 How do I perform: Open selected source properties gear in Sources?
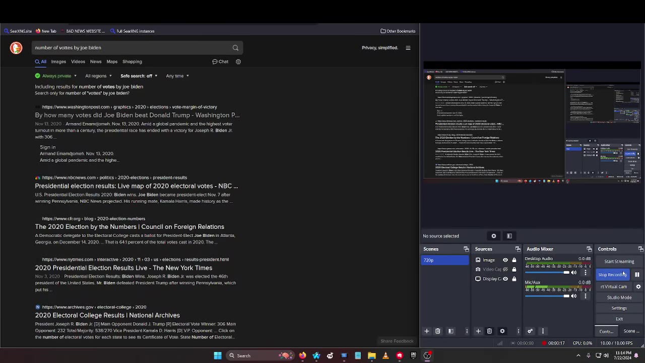[502, 331]
